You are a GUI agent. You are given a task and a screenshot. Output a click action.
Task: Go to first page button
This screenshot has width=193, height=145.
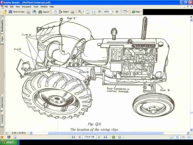click(73, 137)
